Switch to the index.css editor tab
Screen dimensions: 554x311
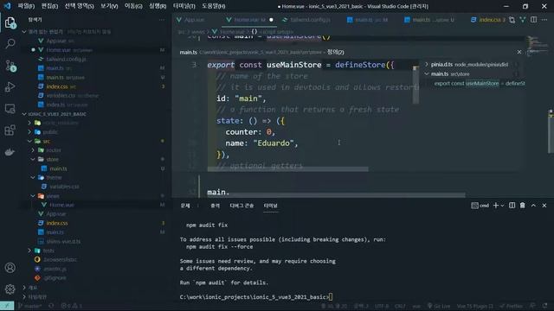coord(488,20)
